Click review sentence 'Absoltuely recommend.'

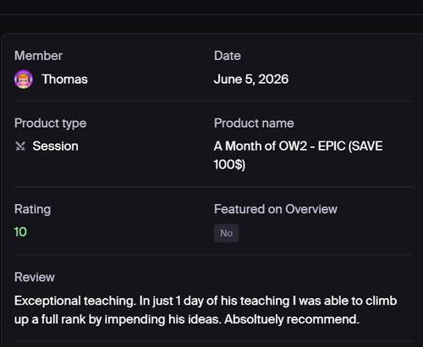coord(292,319)
